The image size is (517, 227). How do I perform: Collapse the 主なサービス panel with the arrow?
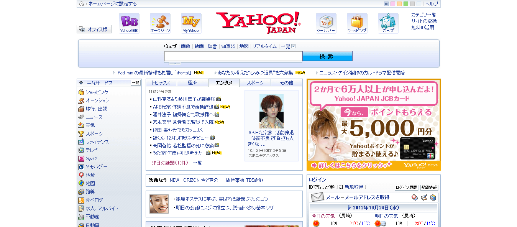coord(81,83)
